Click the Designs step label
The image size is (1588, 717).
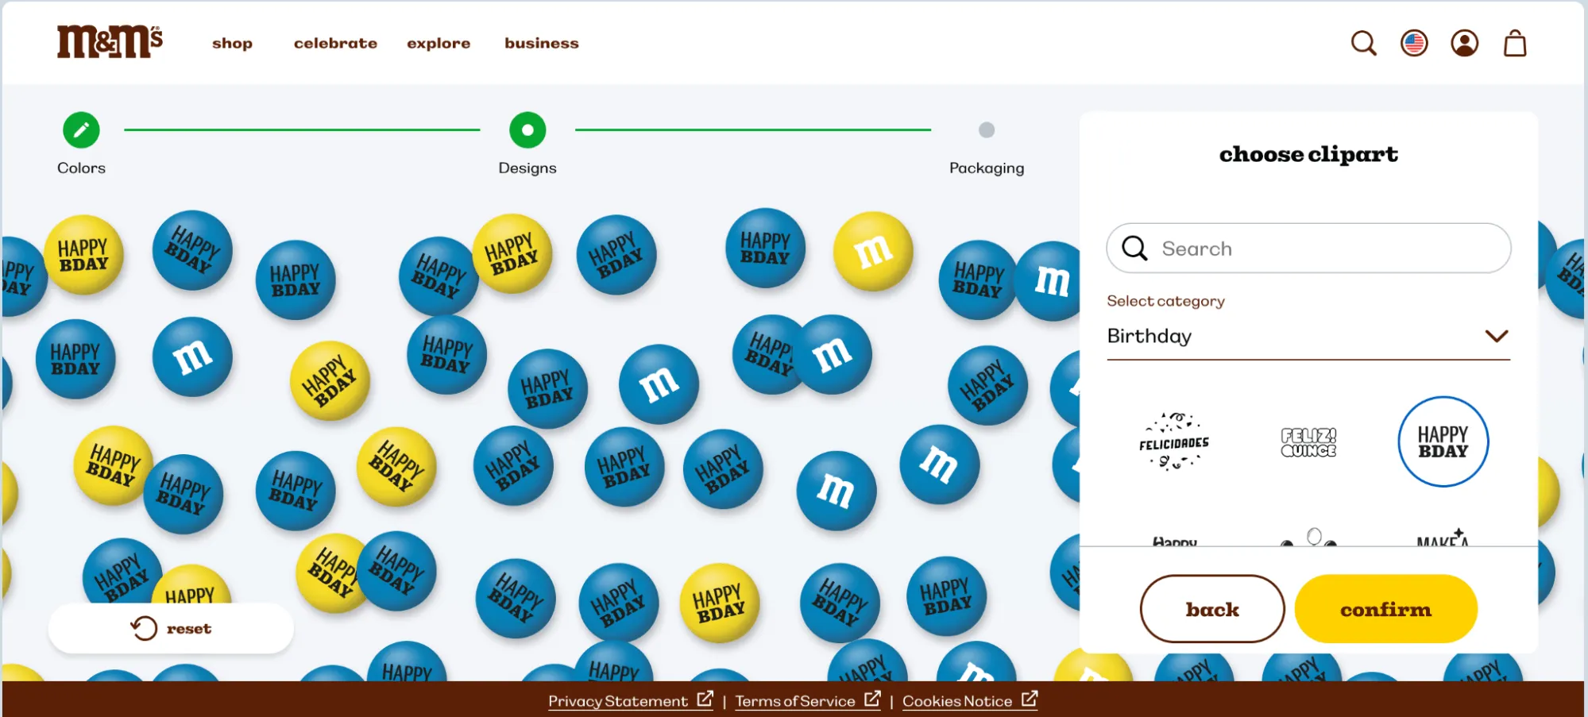pyautogui.click(x=527, y=168)
